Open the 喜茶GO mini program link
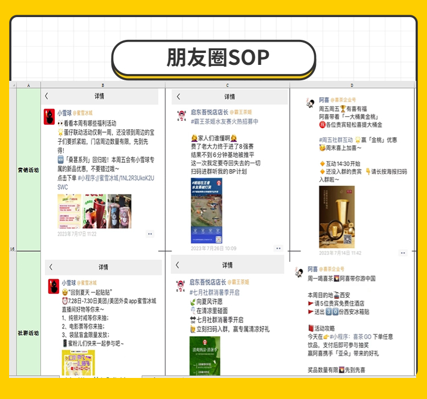427x399 pixels. [351, 336]
